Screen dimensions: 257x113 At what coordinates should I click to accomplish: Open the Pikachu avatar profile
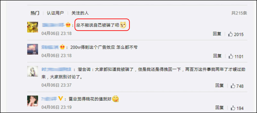tap(33, 27)
